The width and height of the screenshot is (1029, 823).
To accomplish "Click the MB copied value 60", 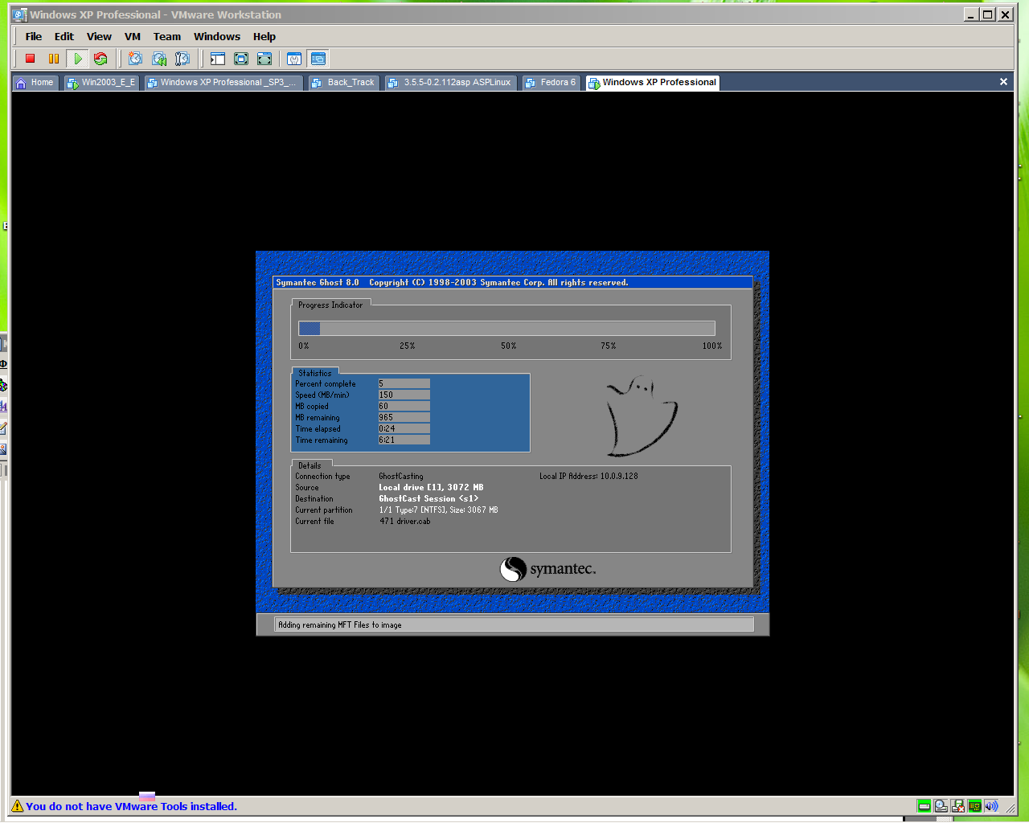I will [404, 406].
